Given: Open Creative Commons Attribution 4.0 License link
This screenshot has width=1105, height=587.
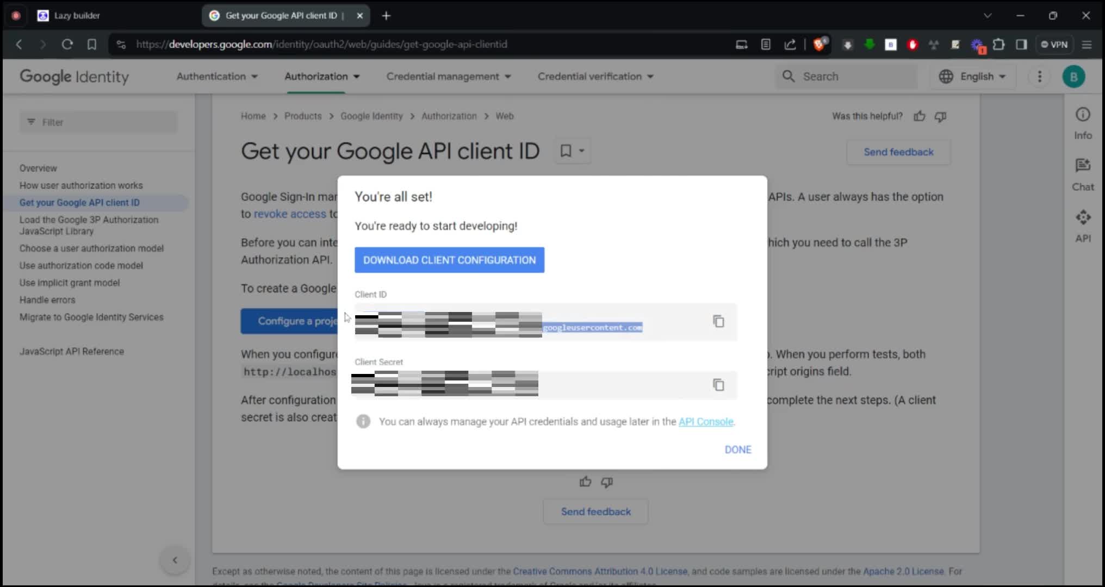Looking at the screenshot, I should pyautogui.click(x=600, y=571).
